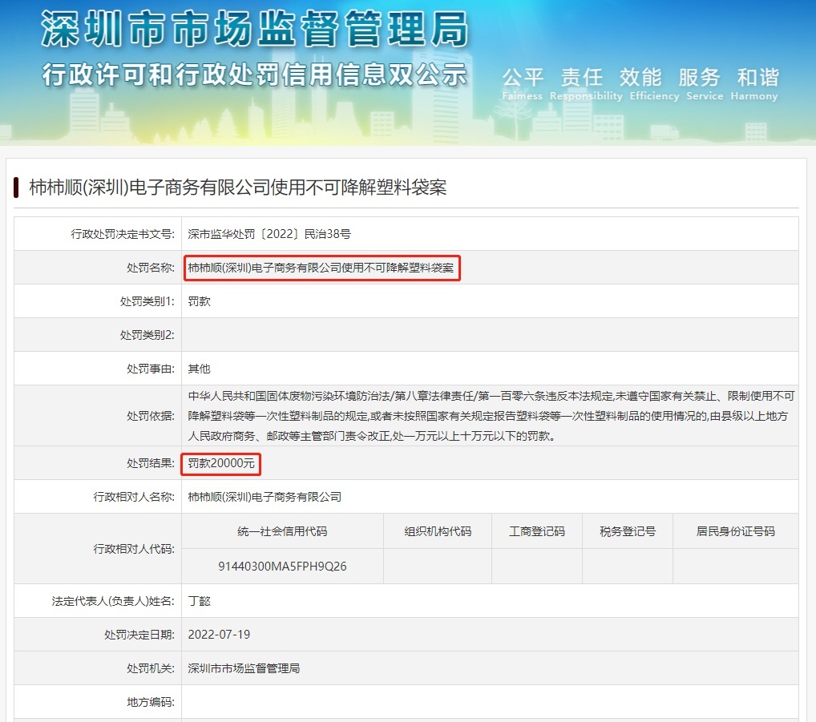816x722 pixels.
Task: Click 处罚机关 value 深圳市市场监督管理局
Action: [244, 668]
